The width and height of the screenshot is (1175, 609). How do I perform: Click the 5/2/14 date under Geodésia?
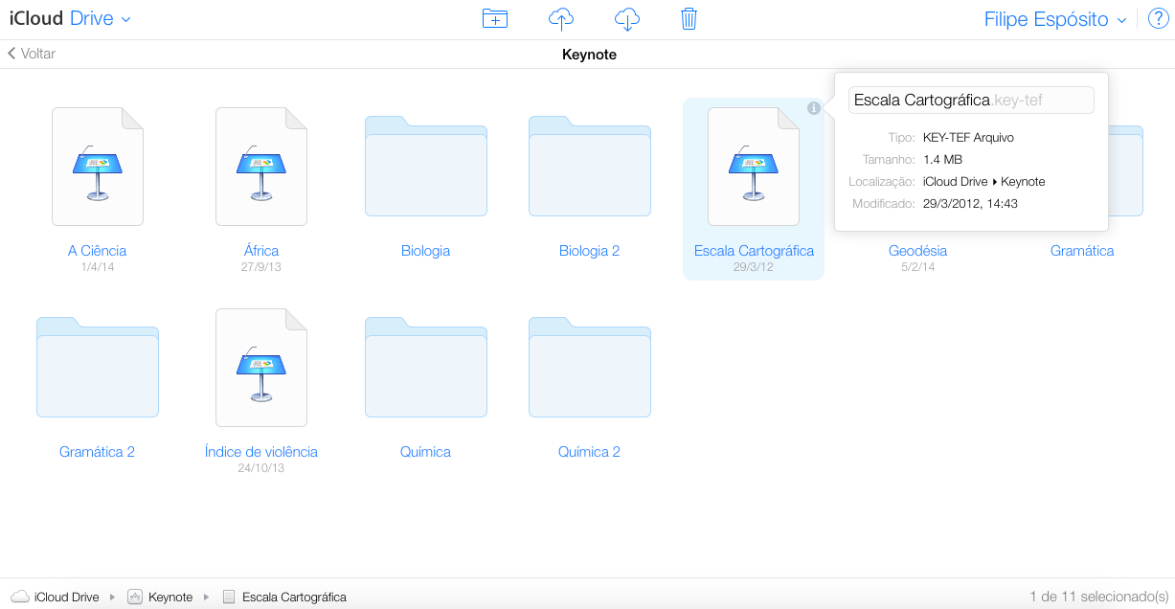(x=918, y=267)
